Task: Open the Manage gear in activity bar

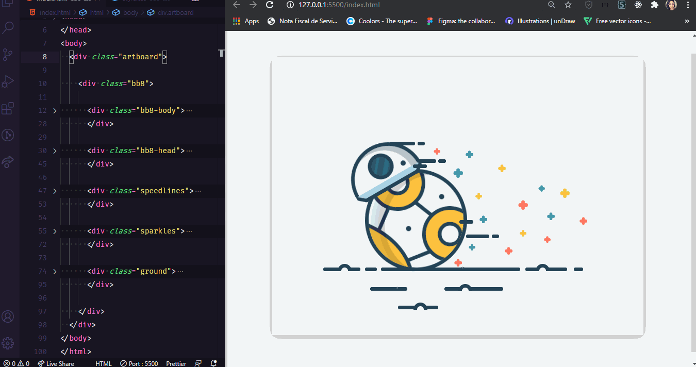Action: [8, 343]
